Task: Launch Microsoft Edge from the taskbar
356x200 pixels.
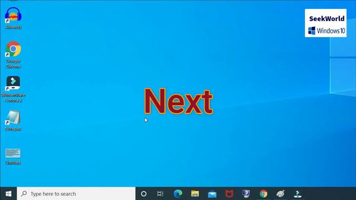Action: click(178, 194)
